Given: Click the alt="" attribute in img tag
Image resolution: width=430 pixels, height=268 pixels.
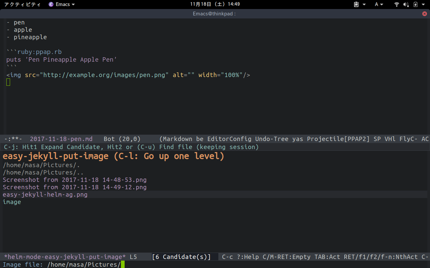Looking at the screenshot, I should pyautogui.click(x=183, y=75).
